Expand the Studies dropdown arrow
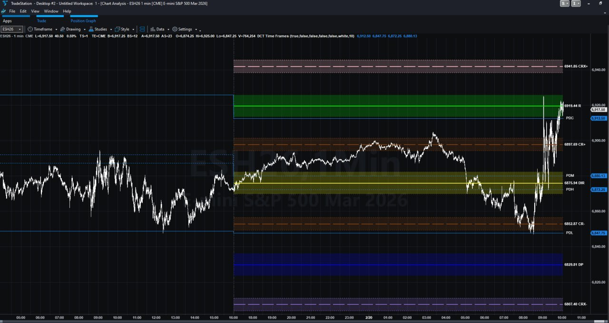 (111, 29)
